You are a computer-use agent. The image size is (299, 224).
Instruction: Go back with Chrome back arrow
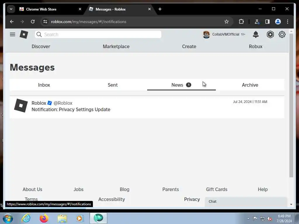tap(12, 22)
